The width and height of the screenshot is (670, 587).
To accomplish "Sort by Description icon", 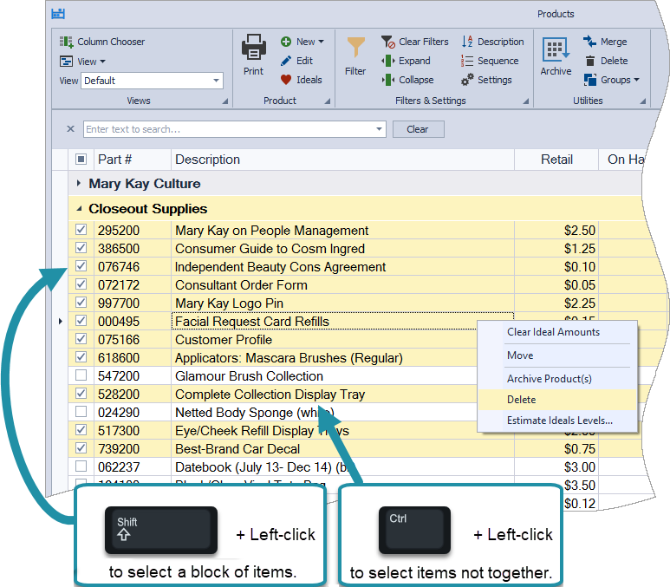I will point(467,42).
